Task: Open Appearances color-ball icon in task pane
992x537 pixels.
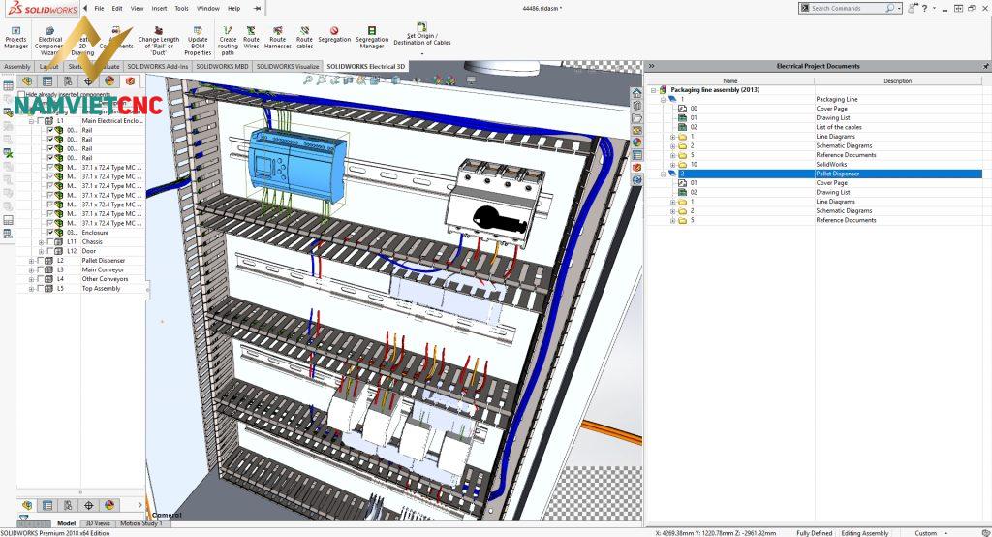Action: [x=636, y=142]
